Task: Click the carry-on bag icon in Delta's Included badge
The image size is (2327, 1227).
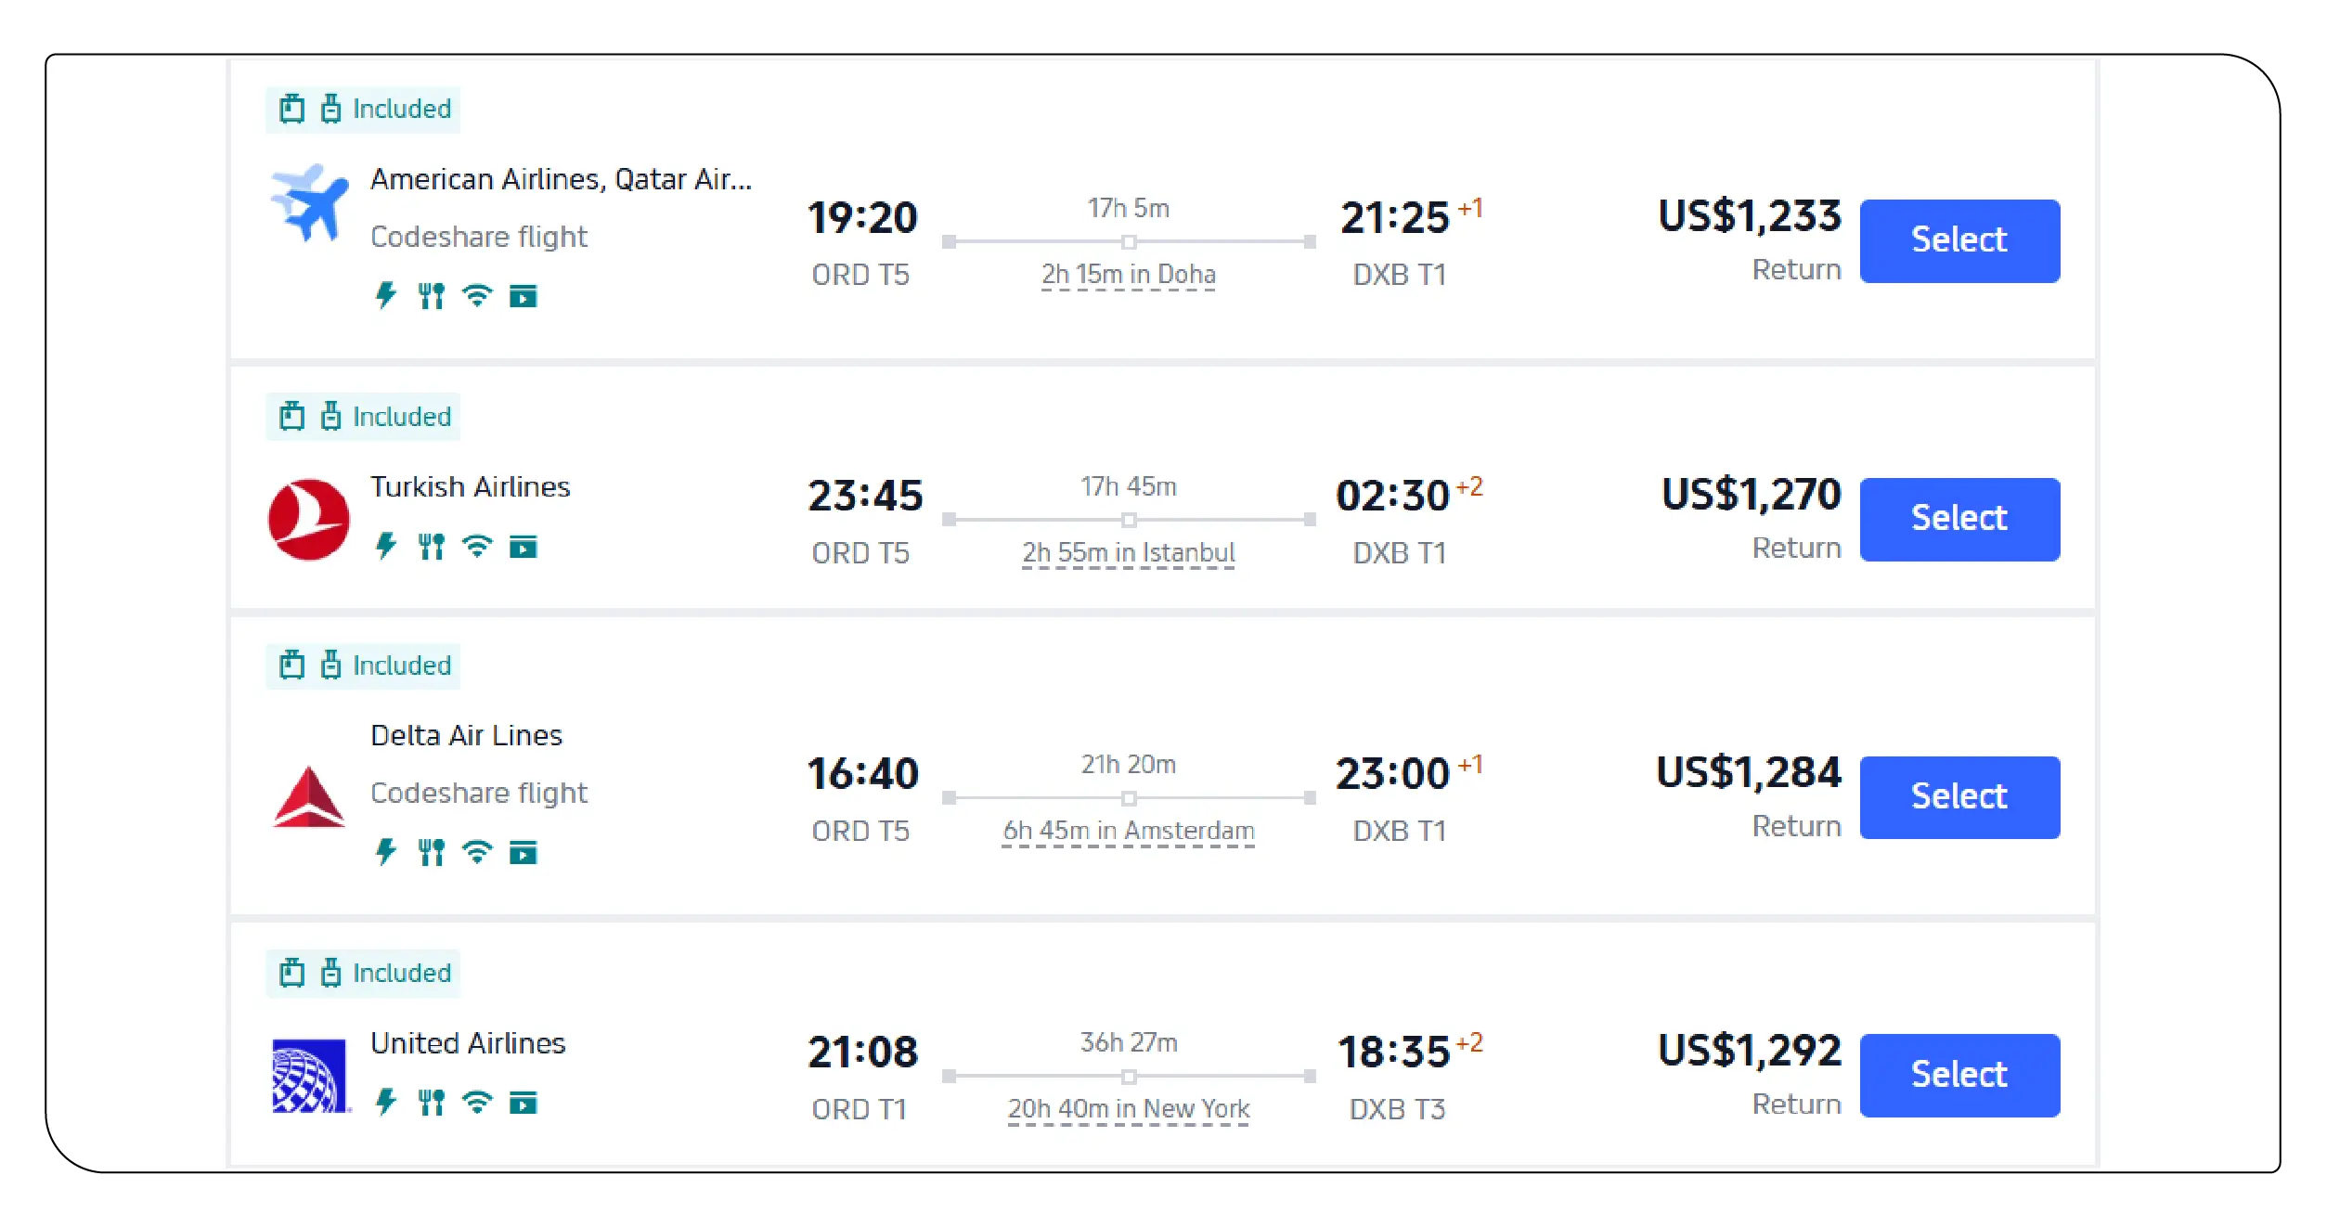Action: 292,665
